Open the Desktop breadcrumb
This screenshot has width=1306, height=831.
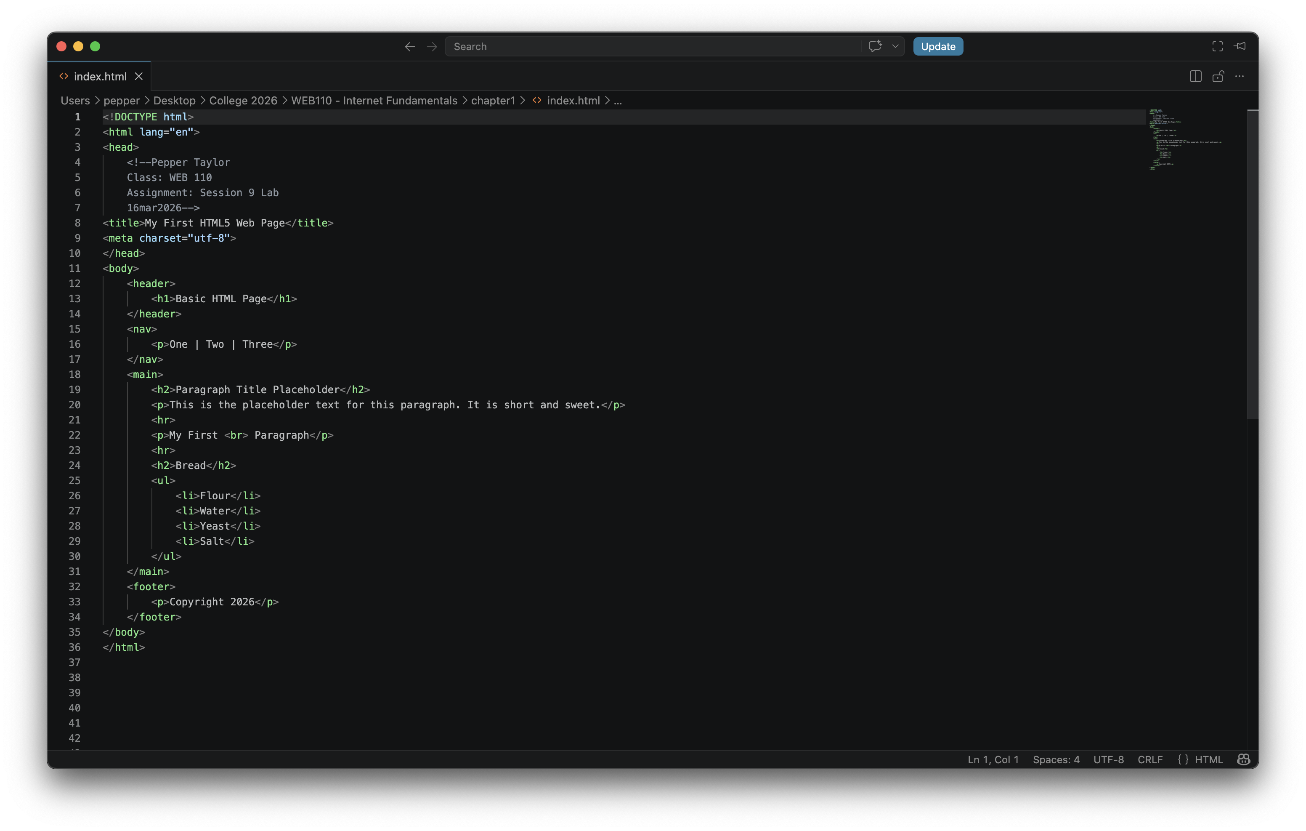click(174, 101)
